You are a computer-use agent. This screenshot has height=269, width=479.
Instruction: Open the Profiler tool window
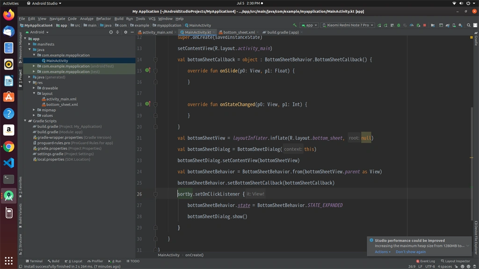pos(95,261)
